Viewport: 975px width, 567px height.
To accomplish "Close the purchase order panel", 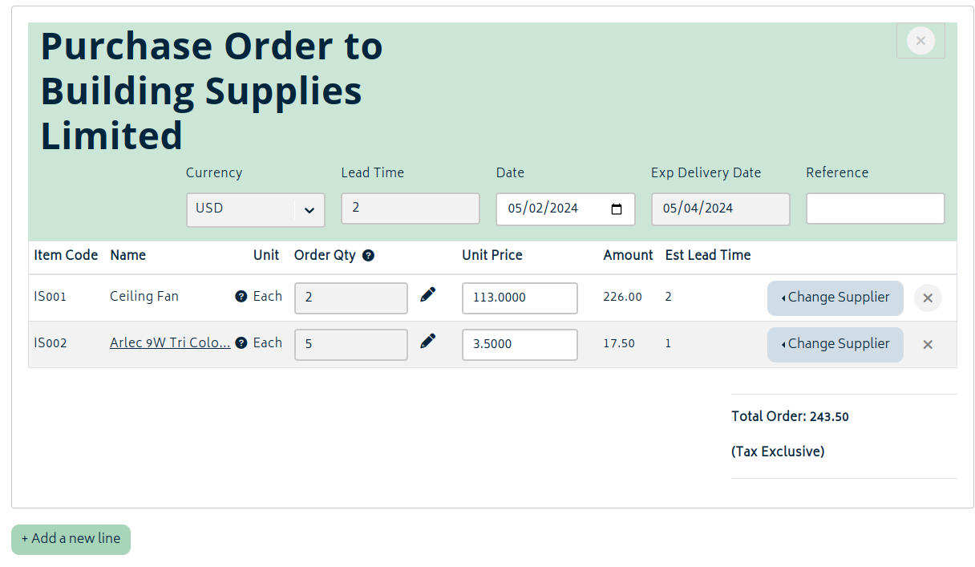I will point(920,41).
